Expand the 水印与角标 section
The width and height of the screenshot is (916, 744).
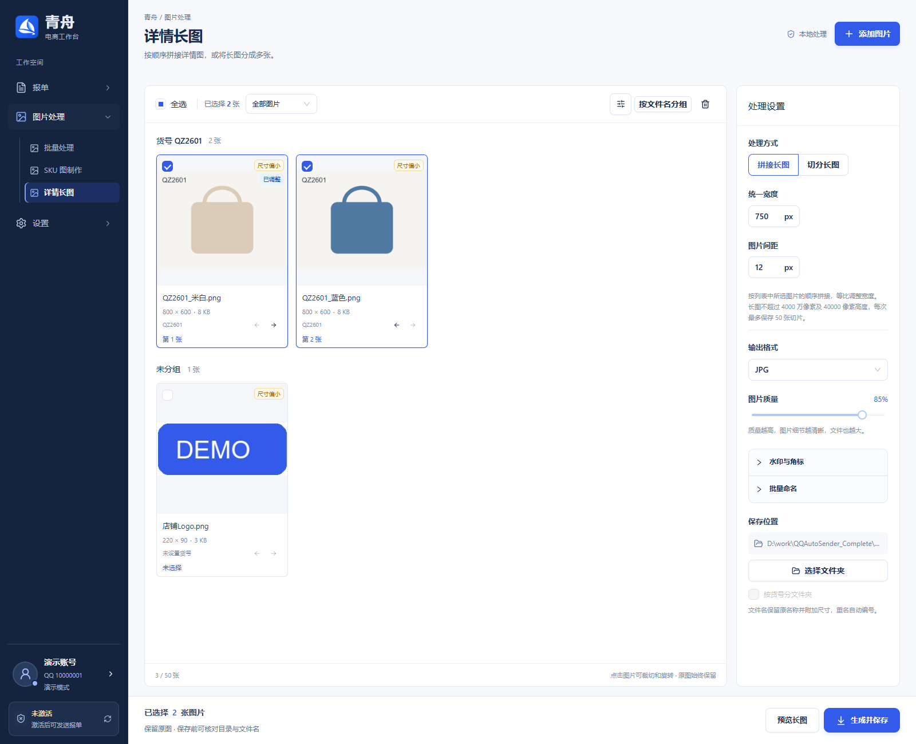818,462
